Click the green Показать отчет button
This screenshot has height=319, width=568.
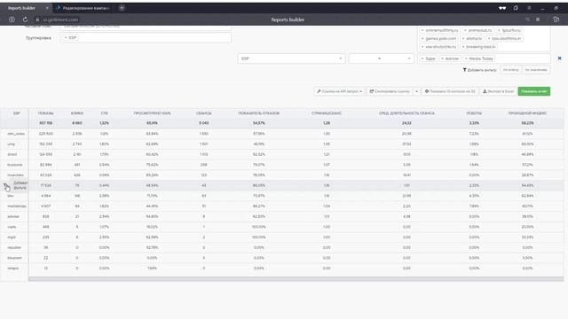pyautogui.click(x=534, y=91)
